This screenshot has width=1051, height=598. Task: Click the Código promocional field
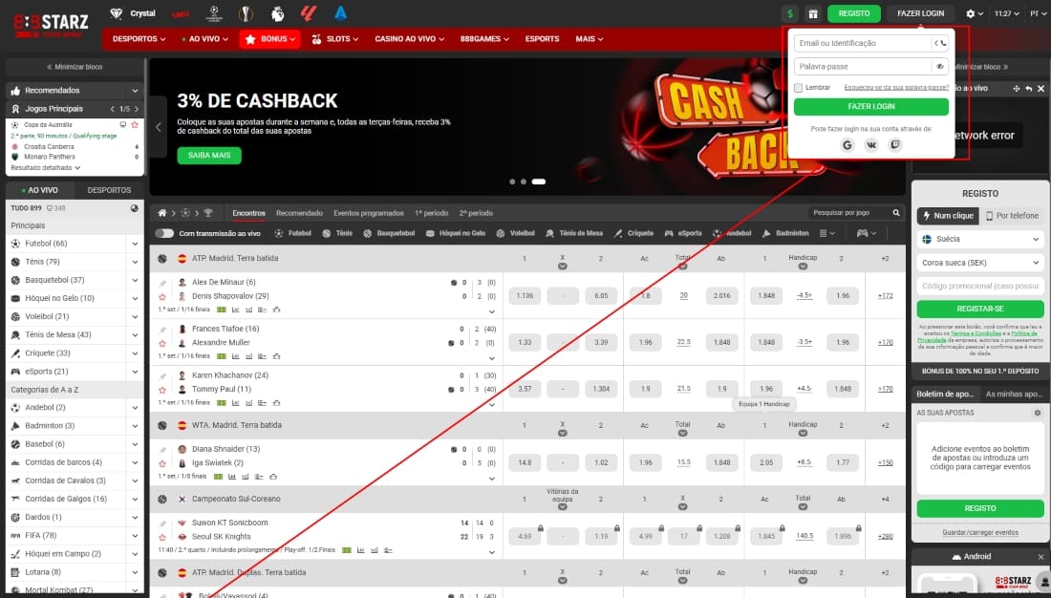980,286
